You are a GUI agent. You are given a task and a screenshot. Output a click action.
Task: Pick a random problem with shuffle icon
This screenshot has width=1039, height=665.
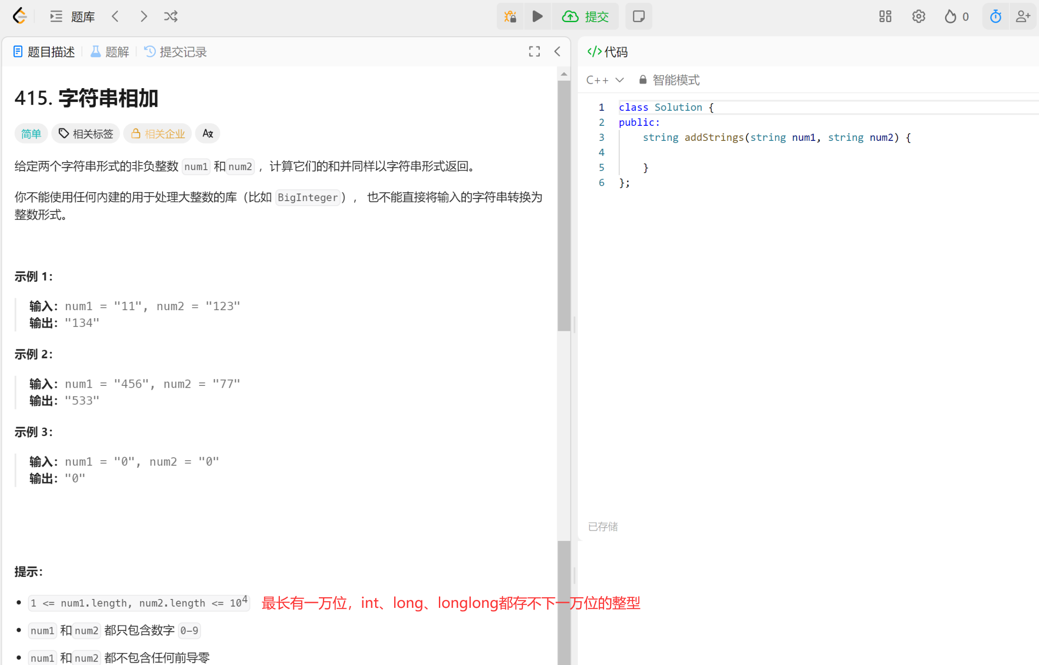(171, 17)
